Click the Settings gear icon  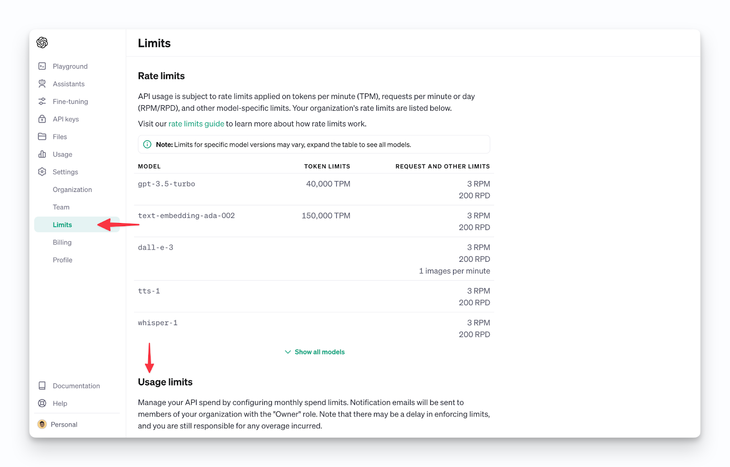(42, 171)
